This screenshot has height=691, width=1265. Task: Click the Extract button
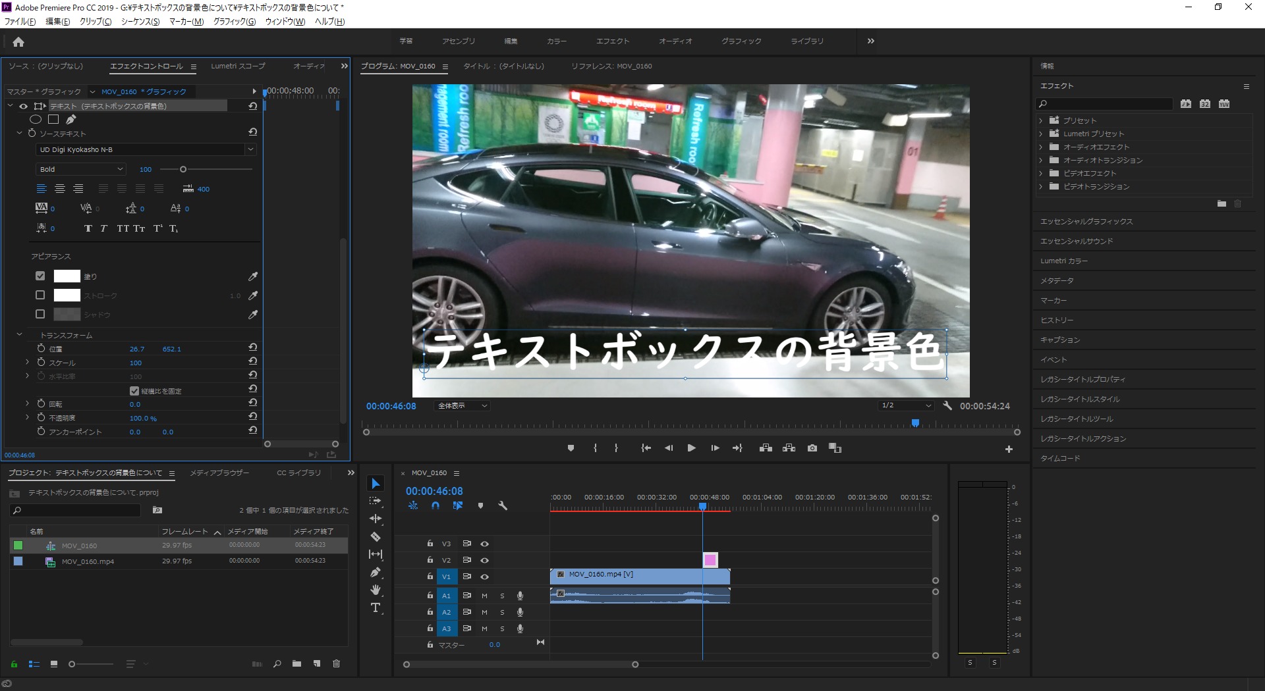click(x=789, y=448)
